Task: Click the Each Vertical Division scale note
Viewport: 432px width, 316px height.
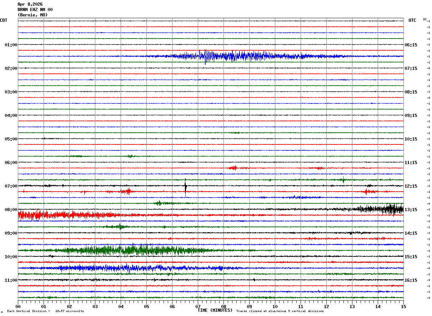Action: [x=45, y=311]
